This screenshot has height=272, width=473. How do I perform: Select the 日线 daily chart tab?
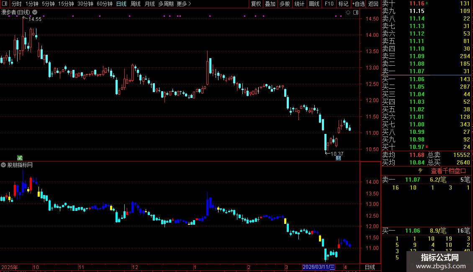121,4
